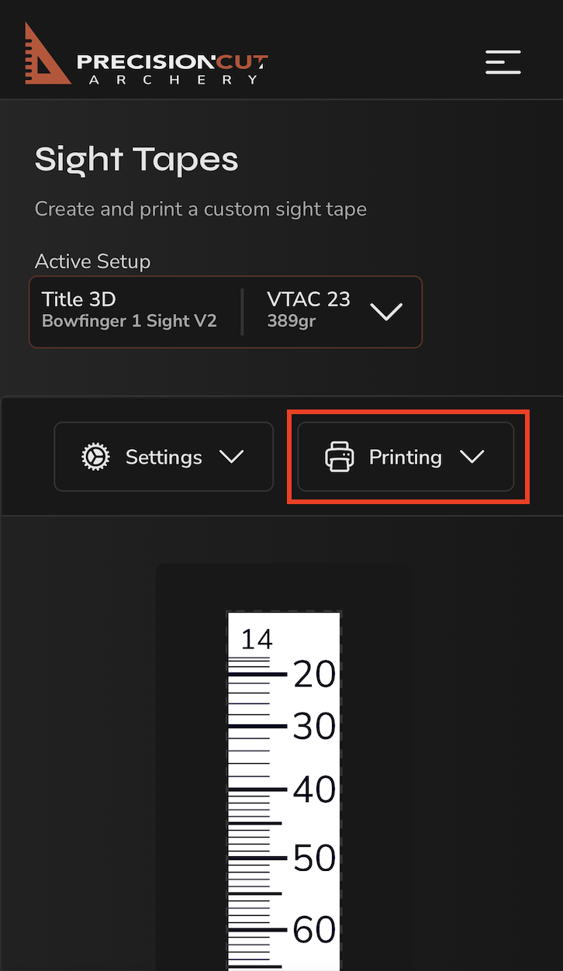Click the Bowfinger 1 Sight V2 label

point(130,321)
